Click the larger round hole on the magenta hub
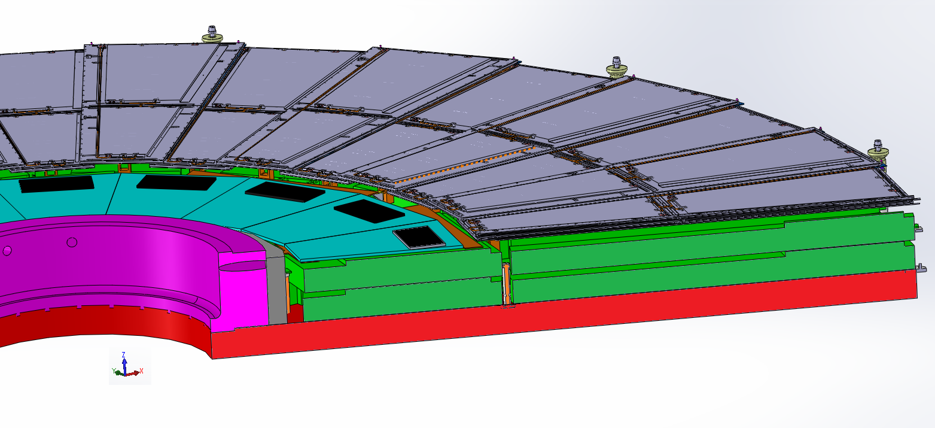 tap(72, 242)
